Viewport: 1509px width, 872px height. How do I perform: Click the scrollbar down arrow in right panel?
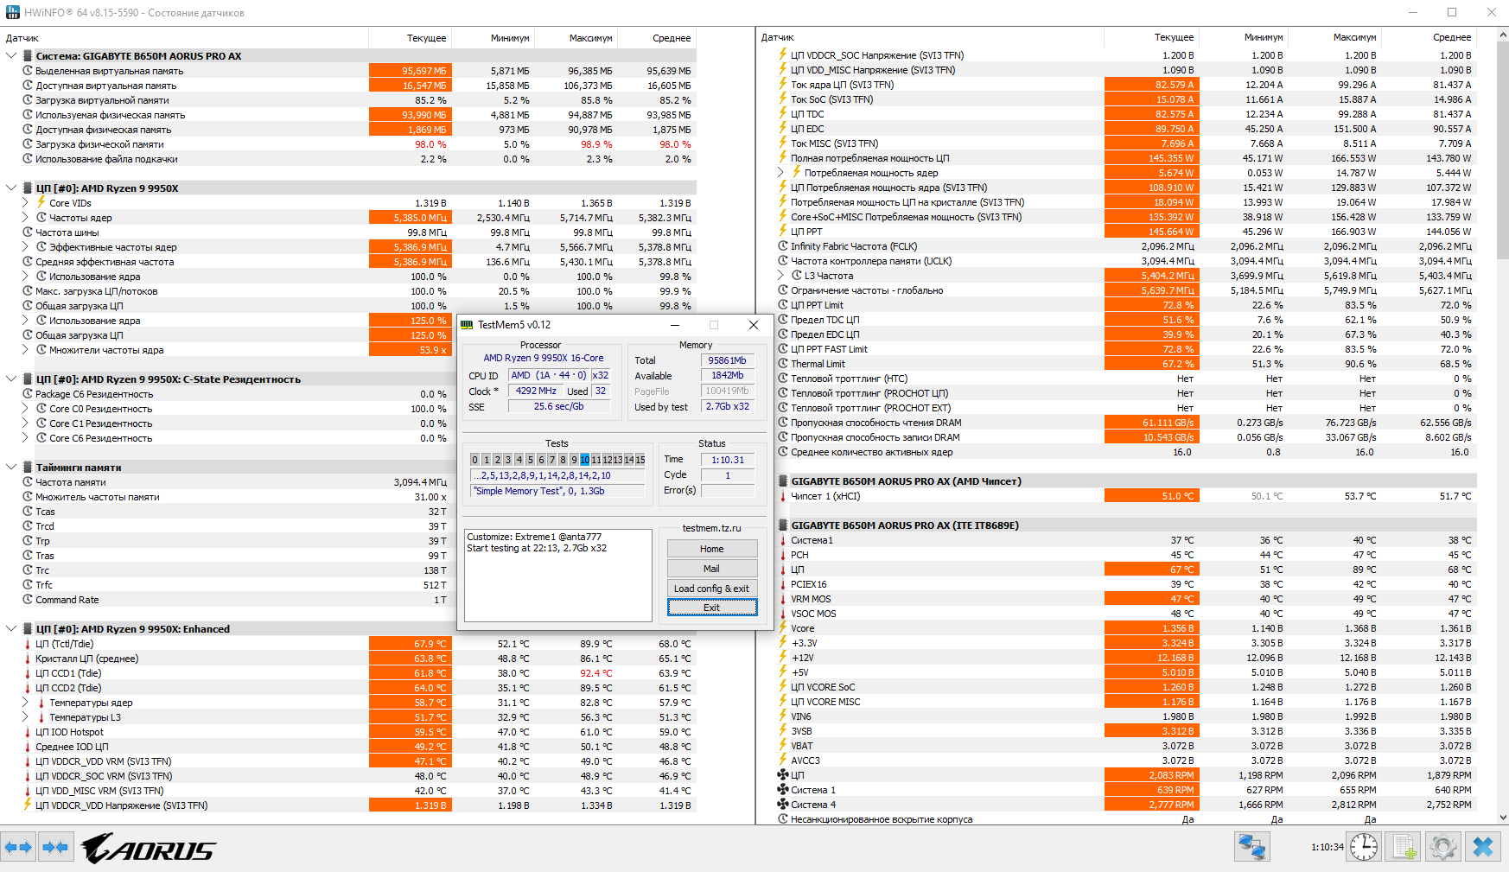[1503, 818]
